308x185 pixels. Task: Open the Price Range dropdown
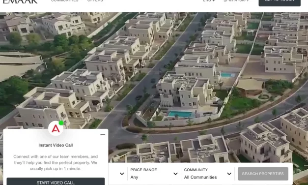154,174
